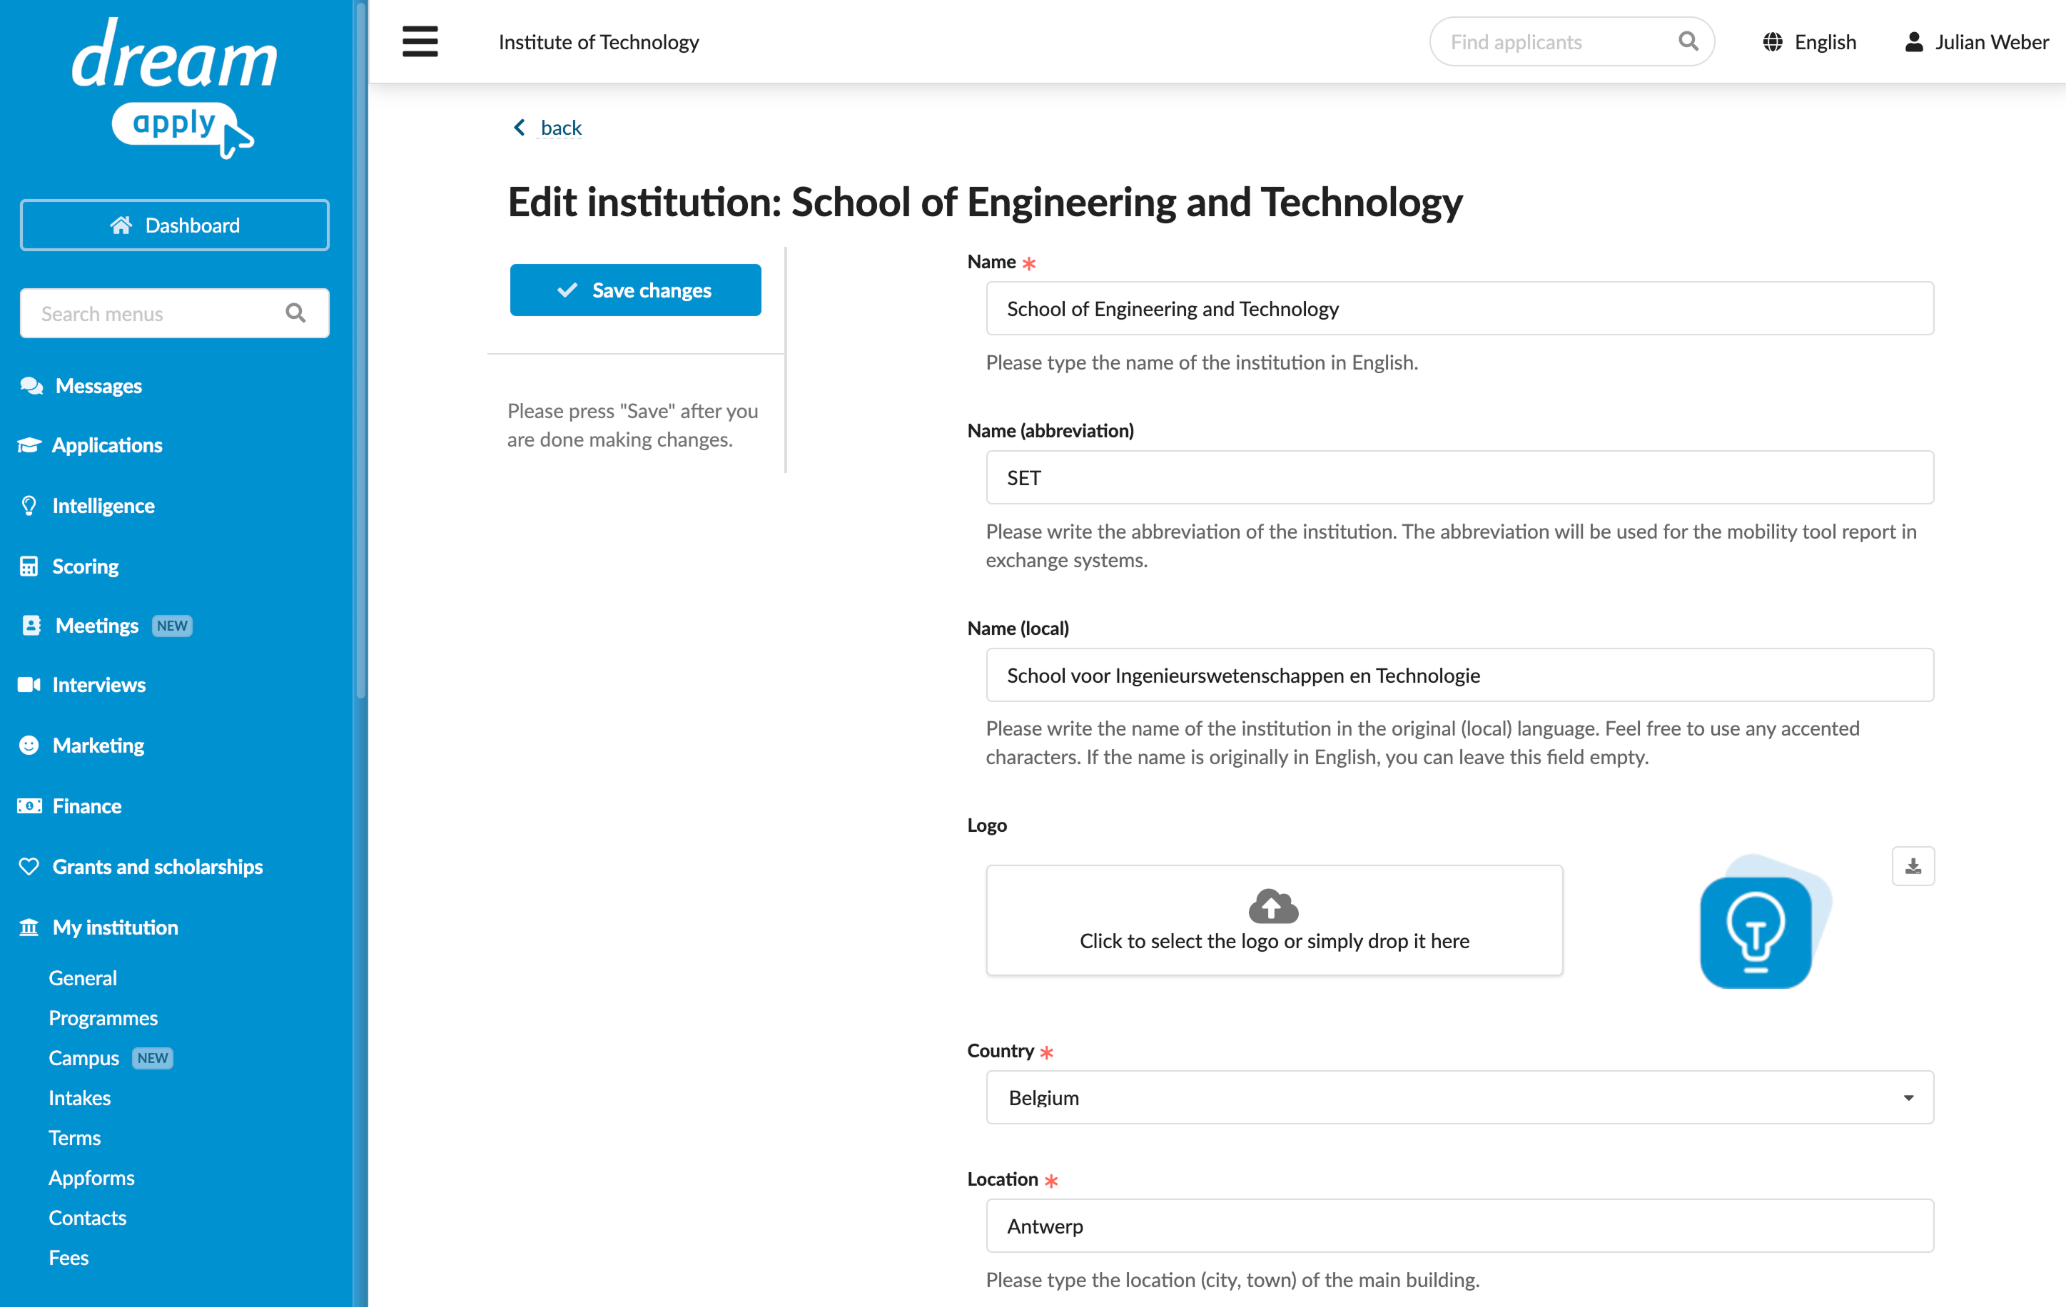This screenshot has height=1307, width=2066.
Task: Click the Name (abbreviation) field with SET
Action: [x=1459, y=477]
